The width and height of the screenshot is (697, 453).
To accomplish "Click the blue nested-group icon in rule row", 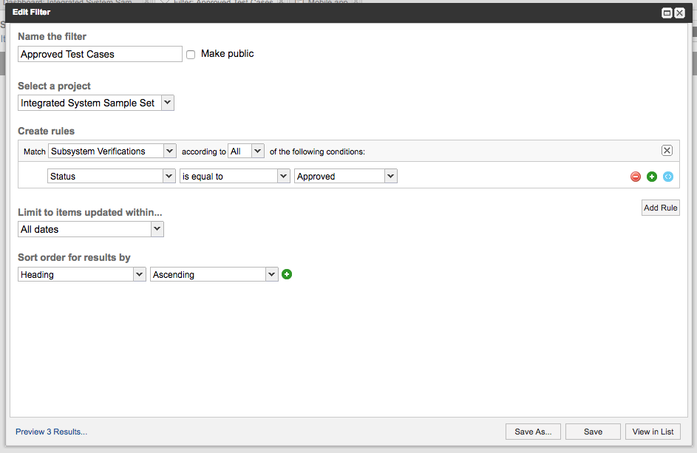I will click(667, 177).
